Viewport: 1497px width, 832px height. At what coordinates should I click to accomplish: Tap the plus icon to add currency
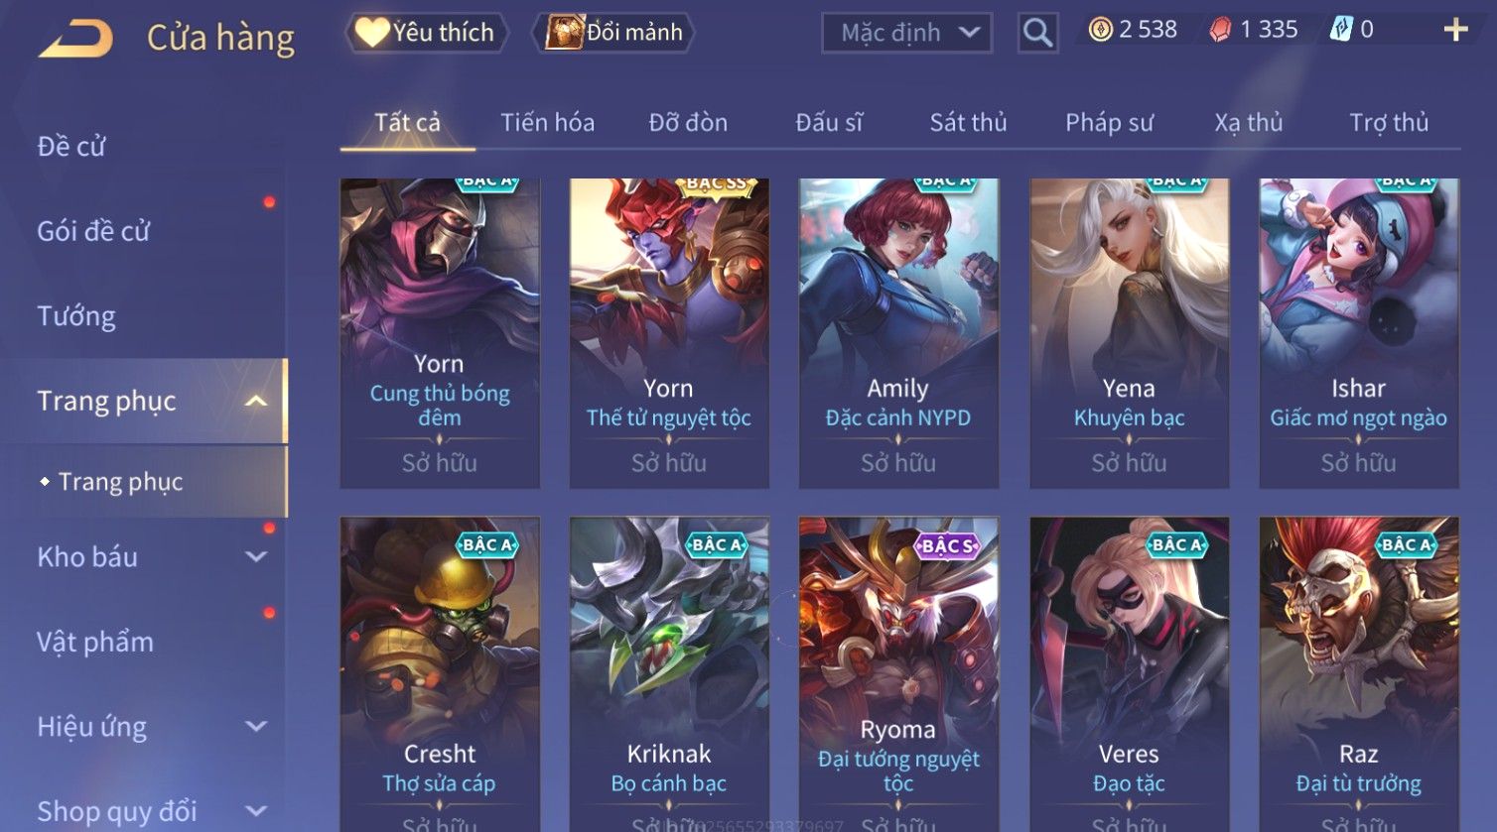click(x=1455, y=30)
